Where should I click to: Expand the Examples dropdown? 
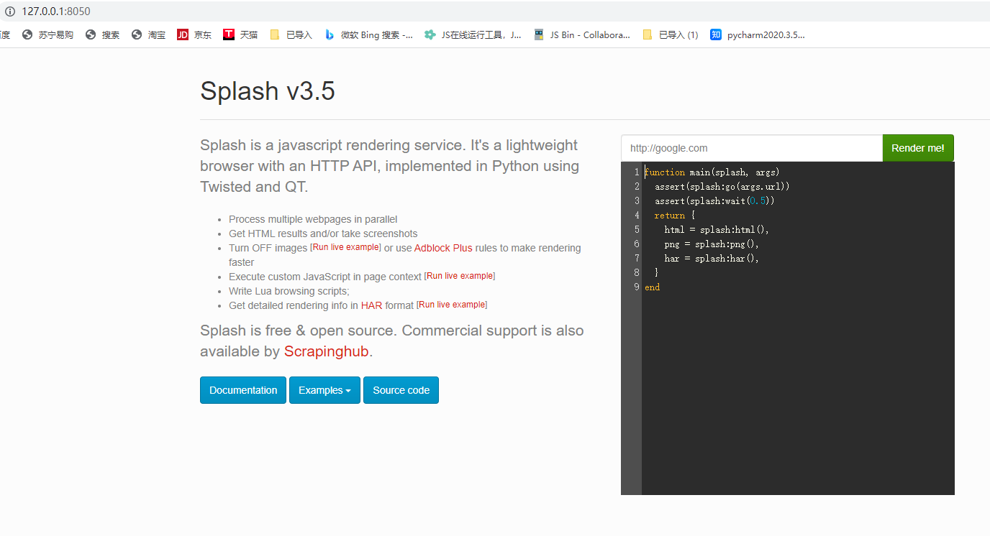(324, 390)
